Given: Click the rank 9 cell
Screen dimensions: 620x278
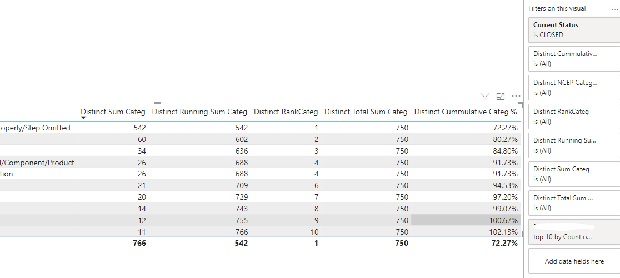Looking at the screenshot, I should [316, 220].
